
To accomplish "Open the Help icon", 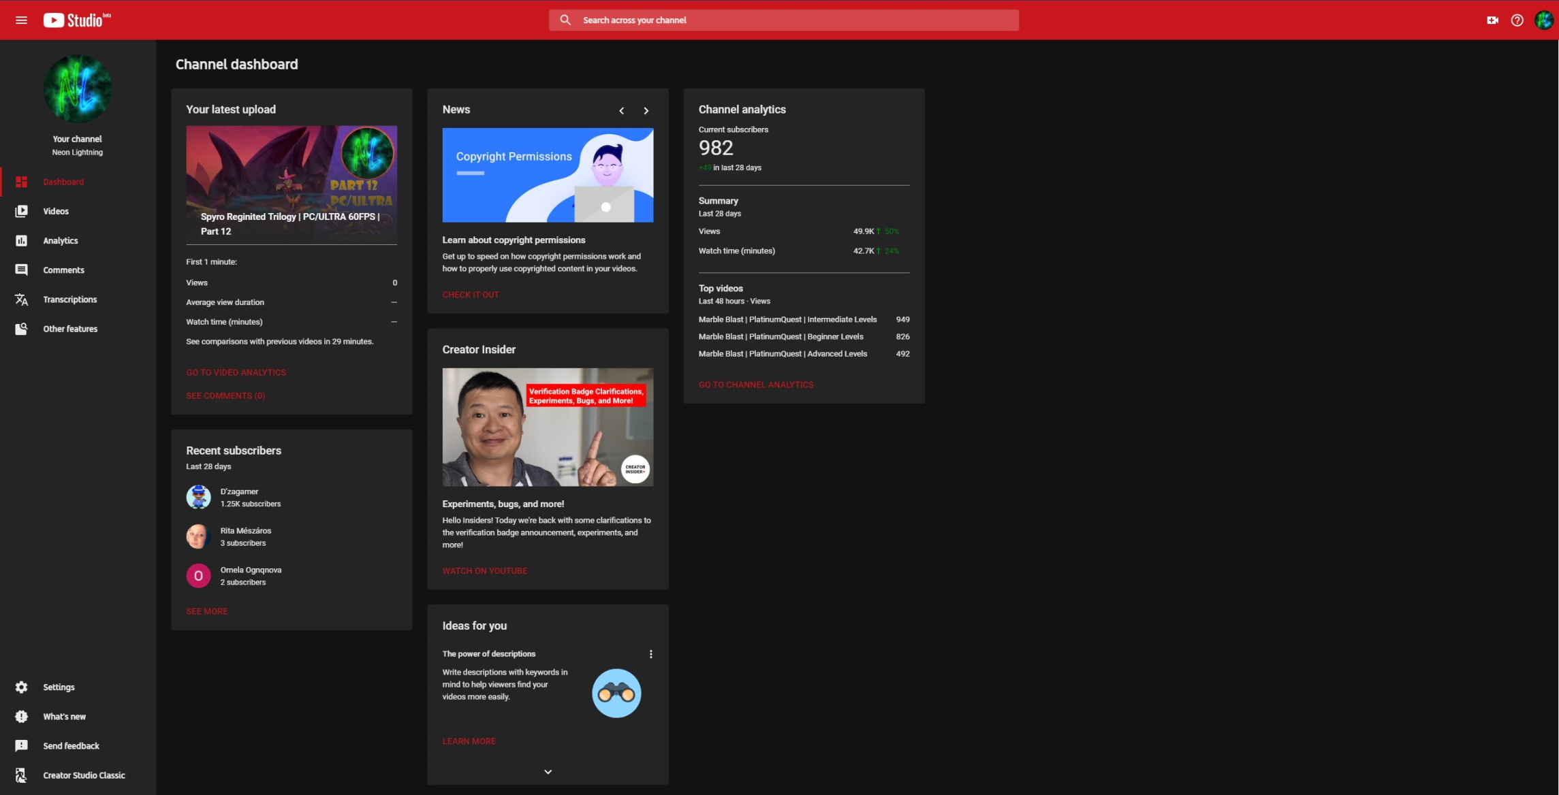I will click(1517, 20).
